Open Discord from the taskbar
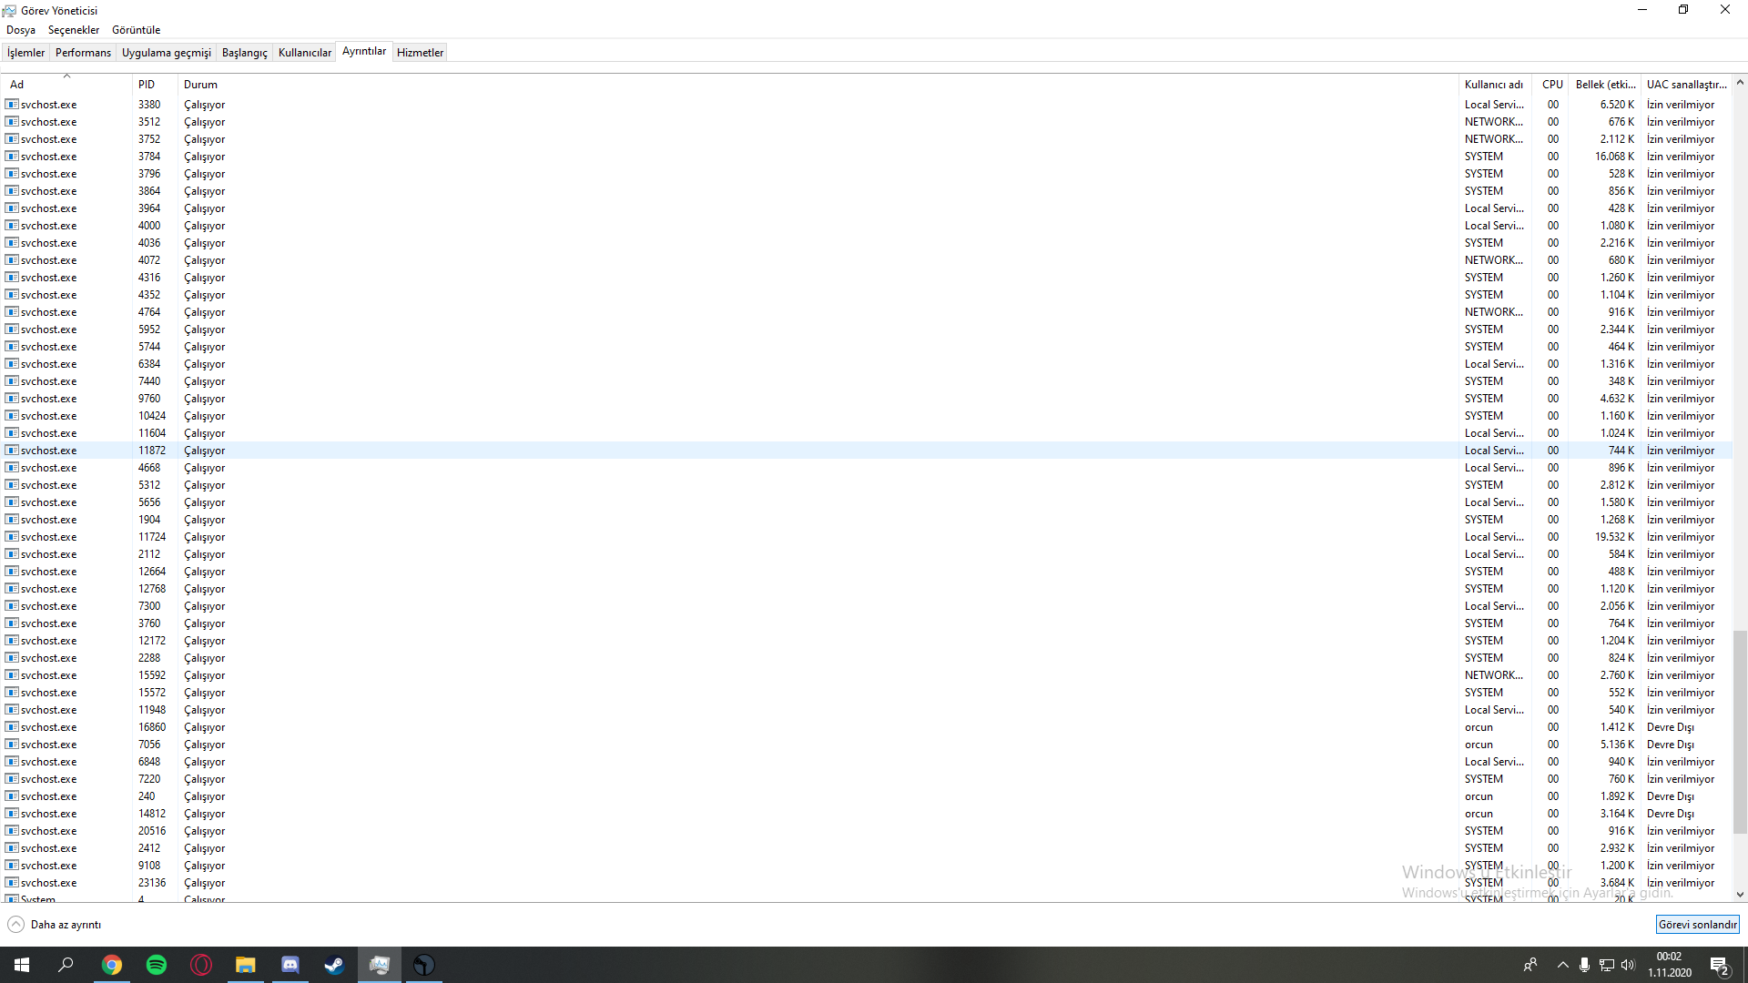The height and width of the screenshot is (983, 1748). [x=290, y=965]
